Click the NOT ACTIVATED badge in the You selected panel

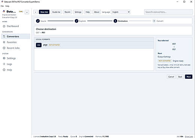(165, 61)
